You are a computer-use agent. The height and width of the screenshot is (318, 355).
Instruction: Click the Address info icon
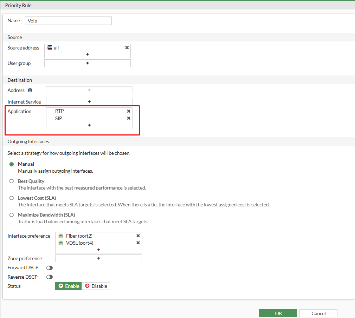pos(30,90)
